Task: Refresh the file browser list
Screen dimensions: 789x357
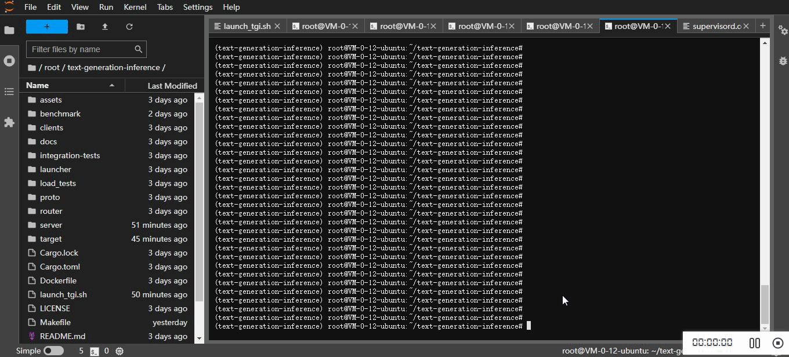Action: [x=129, y=27]
